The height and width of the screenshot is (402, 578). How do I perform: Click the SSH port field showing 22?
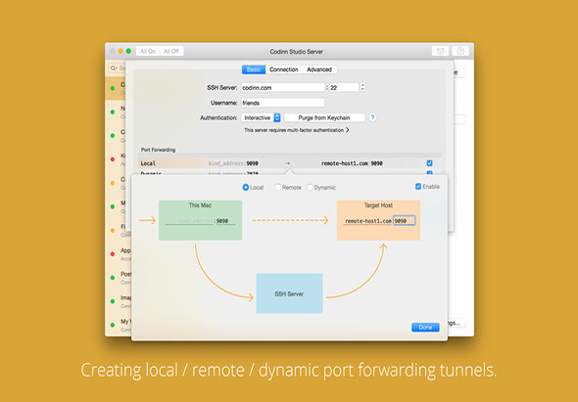pyautogui.click(x=344, y=88)
